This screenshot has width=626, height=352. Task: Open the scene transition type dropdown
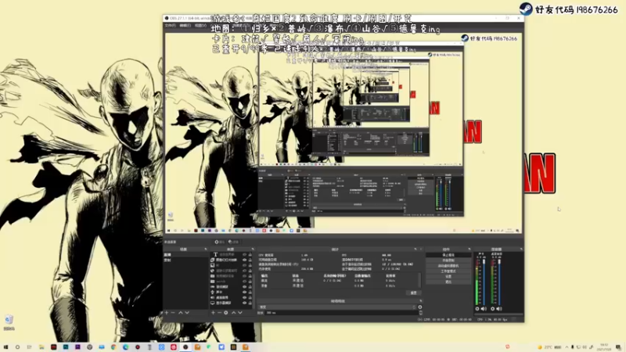click(x=338, y=307)
